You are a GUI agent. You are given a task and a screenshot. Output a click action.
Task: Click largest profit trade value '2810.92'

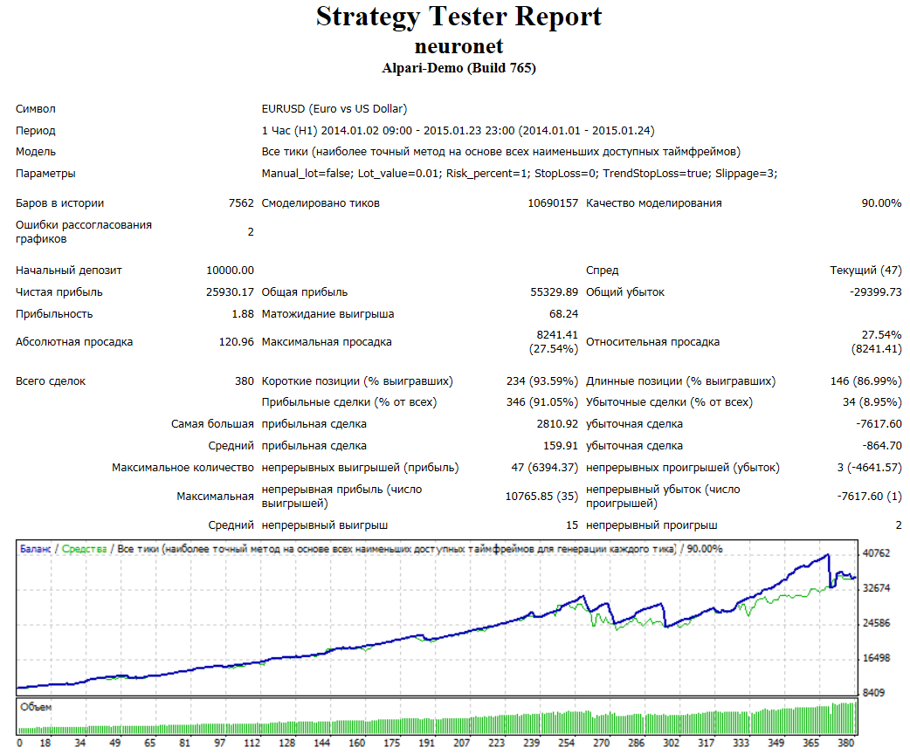click(557, 424)
